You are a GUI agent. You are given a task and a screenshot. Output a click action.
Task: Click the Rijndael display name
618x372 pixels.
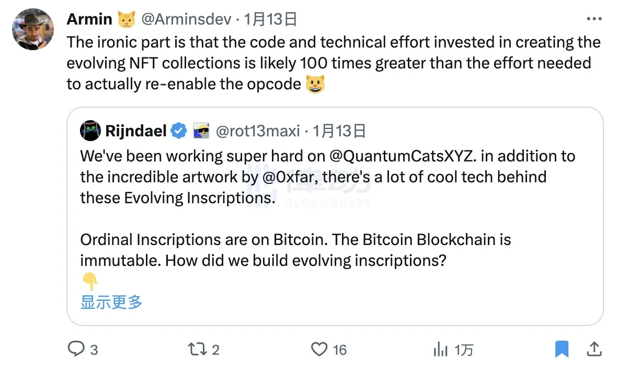point(136,131)
